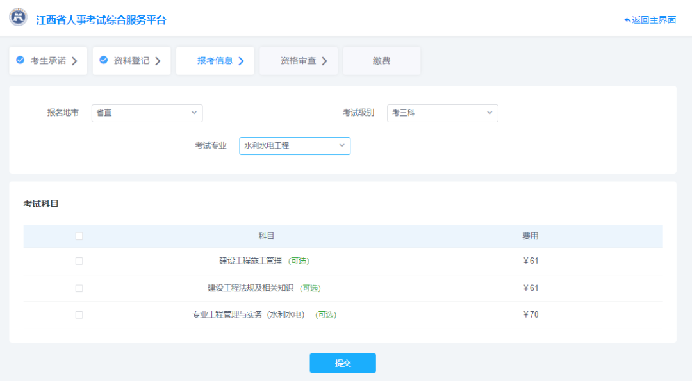Expand the 考试专业 dropdown showing 水利水电工程
Screen dimensions: 692x381
[295, 146]
